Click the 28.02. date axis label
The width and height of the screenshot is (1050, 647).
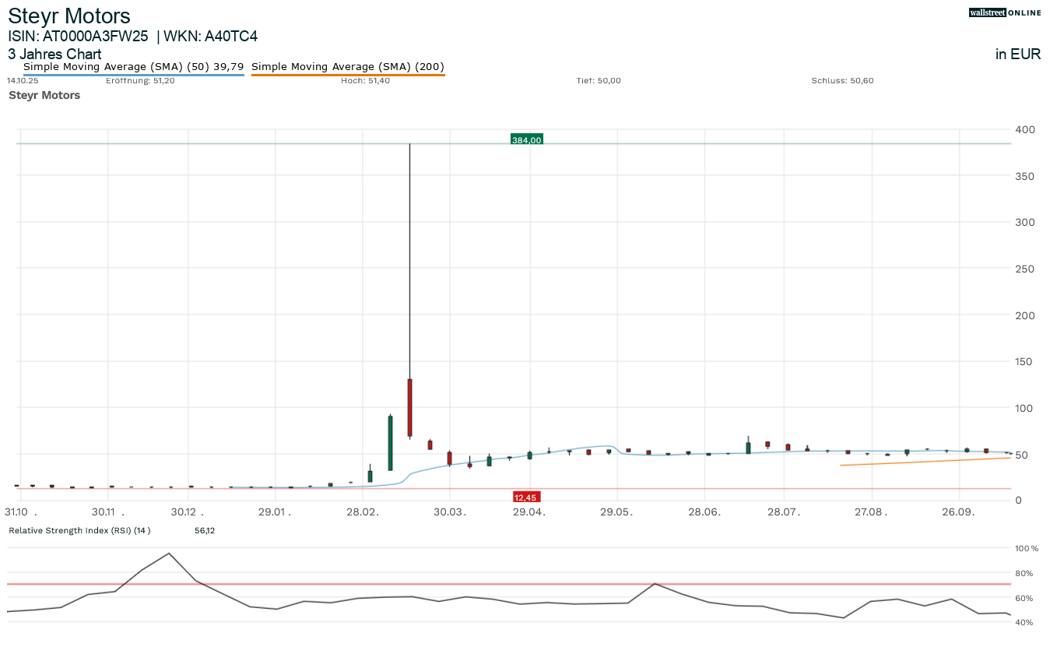362,512
